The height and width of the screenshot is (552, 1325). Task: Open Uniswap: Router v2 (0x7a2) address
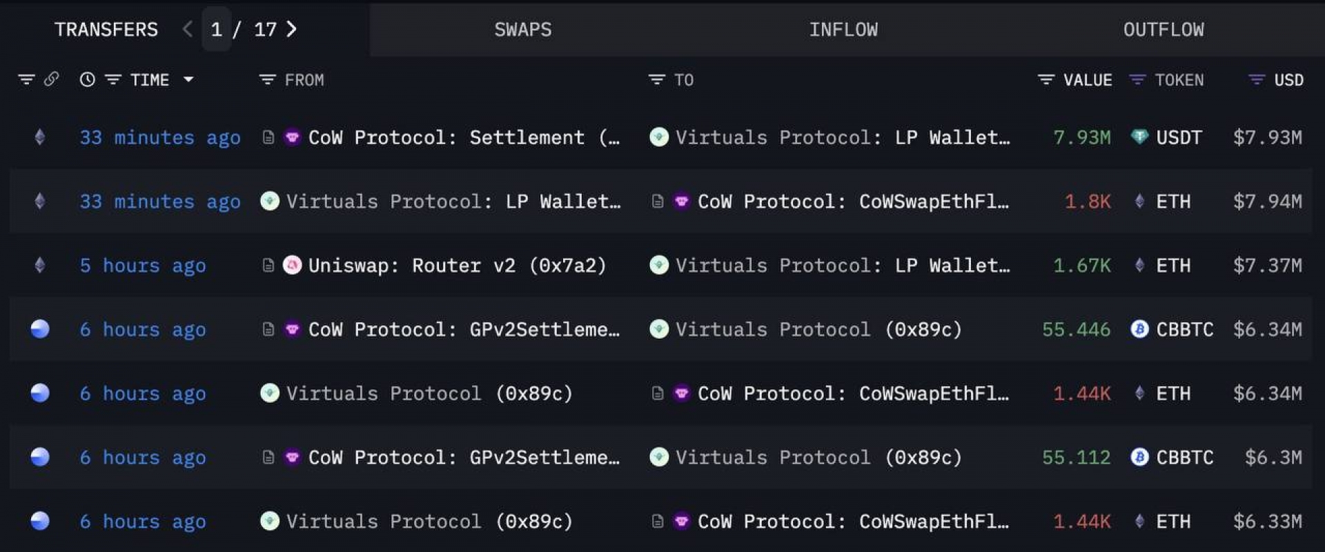point(457,266)
